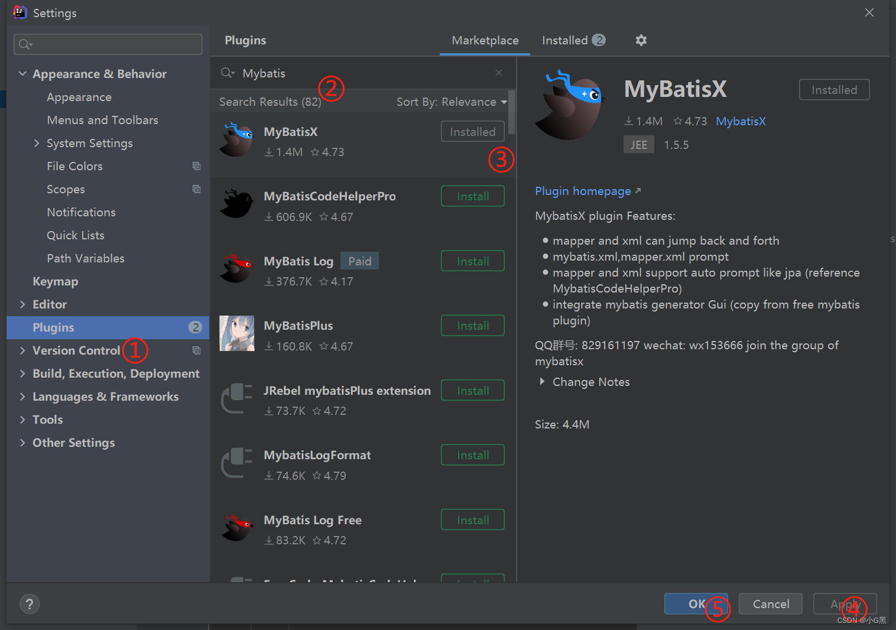896x630 pixels.
Task: Open the help question mark button
Action: click(x=30, y=604)
